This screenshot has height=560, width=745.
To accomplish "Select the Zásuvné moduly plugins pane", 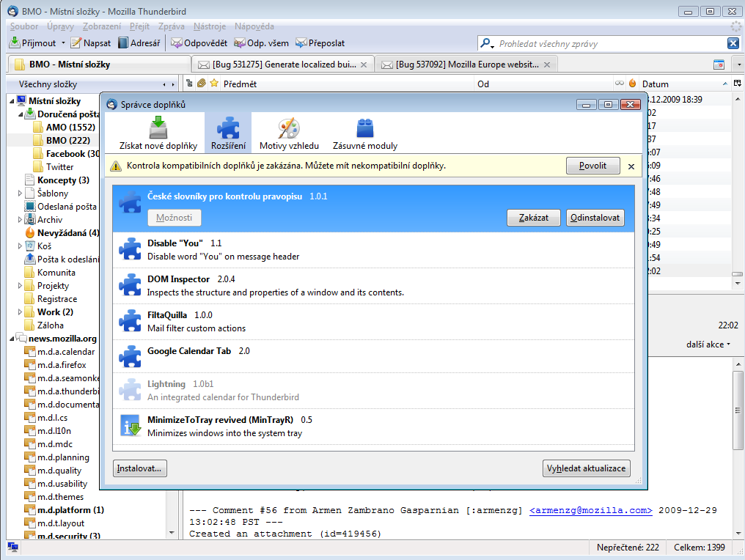I will click(x=365, y=133).
